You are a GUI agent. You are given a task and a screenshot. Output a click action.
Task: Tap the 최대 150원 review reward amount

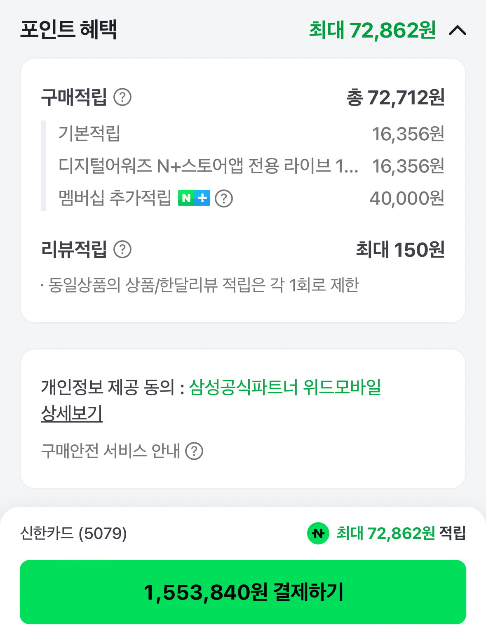pyautogui.click(x=400, y=249)
